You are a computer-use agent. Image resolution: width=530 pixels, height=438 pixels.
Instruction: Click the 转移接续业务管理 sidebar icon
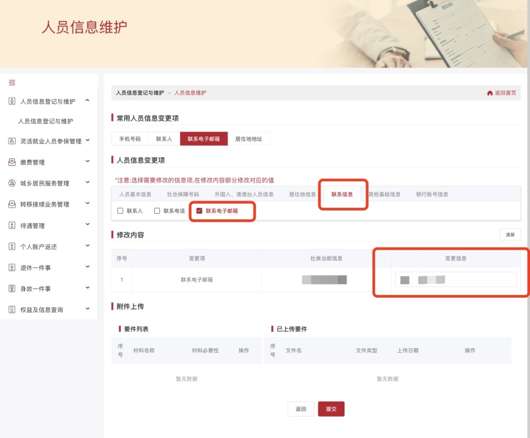pos(11,204)
